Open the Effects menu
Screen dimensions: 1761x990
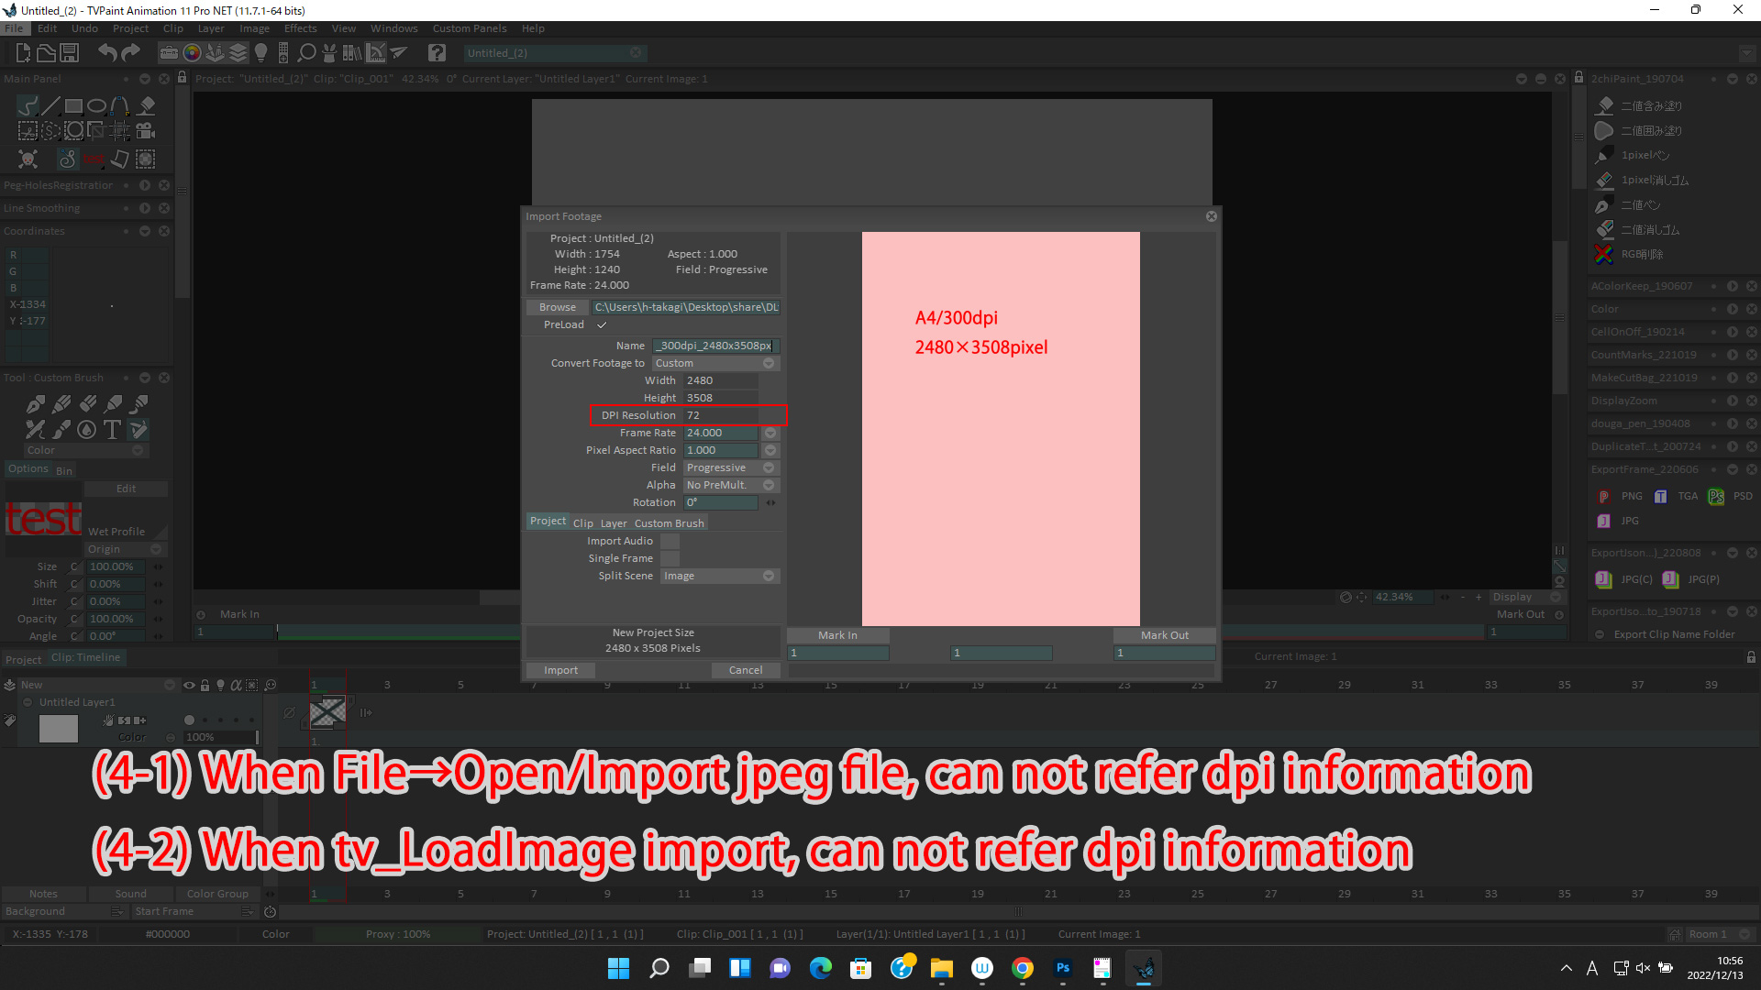[300, 28]
